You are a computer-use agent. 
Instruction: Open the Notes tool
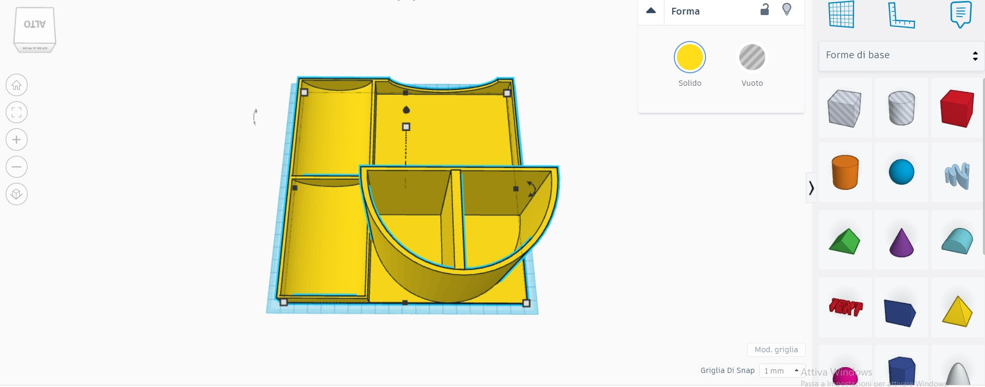pyautogui.click(x=960, y=15)
